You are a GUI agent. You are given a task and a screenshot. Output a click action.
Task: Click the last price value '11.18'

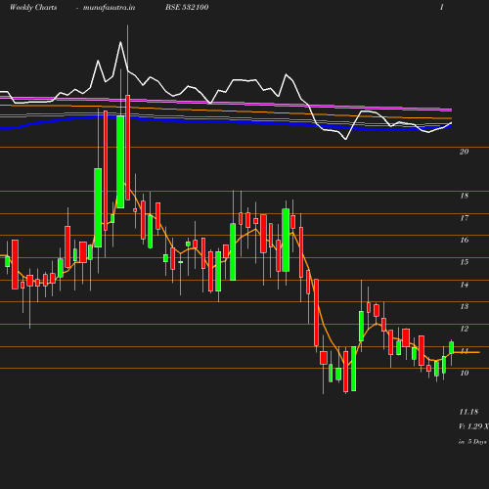pos(468,412)
